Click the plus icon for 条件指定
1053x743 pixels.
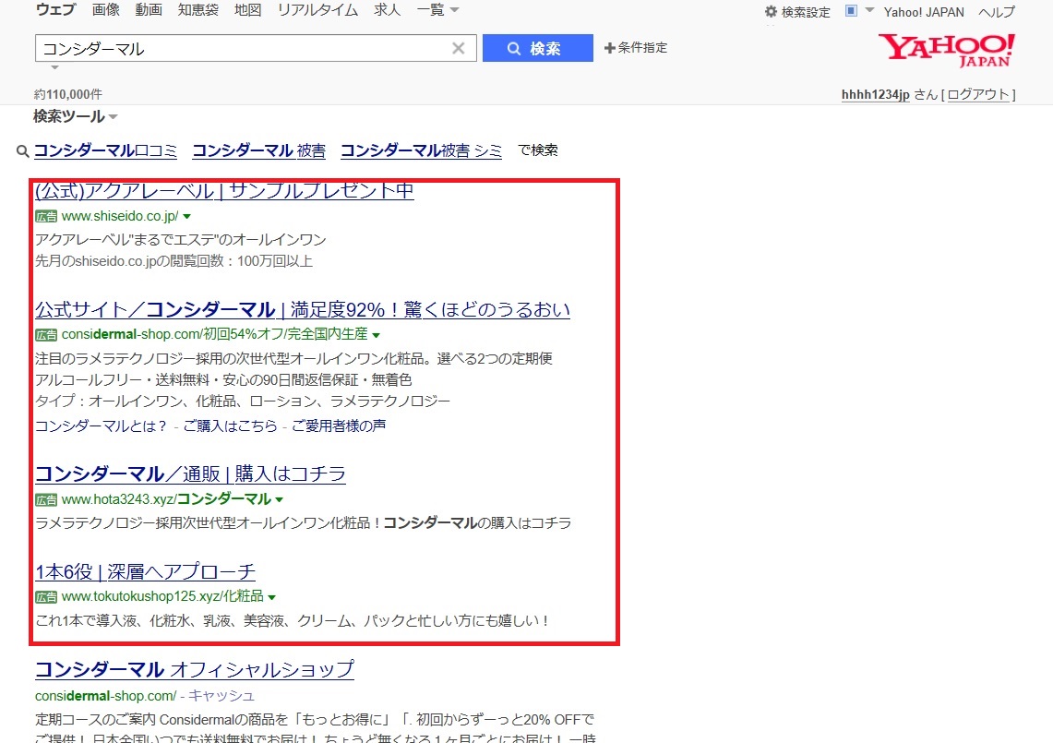tap(609, 48)
